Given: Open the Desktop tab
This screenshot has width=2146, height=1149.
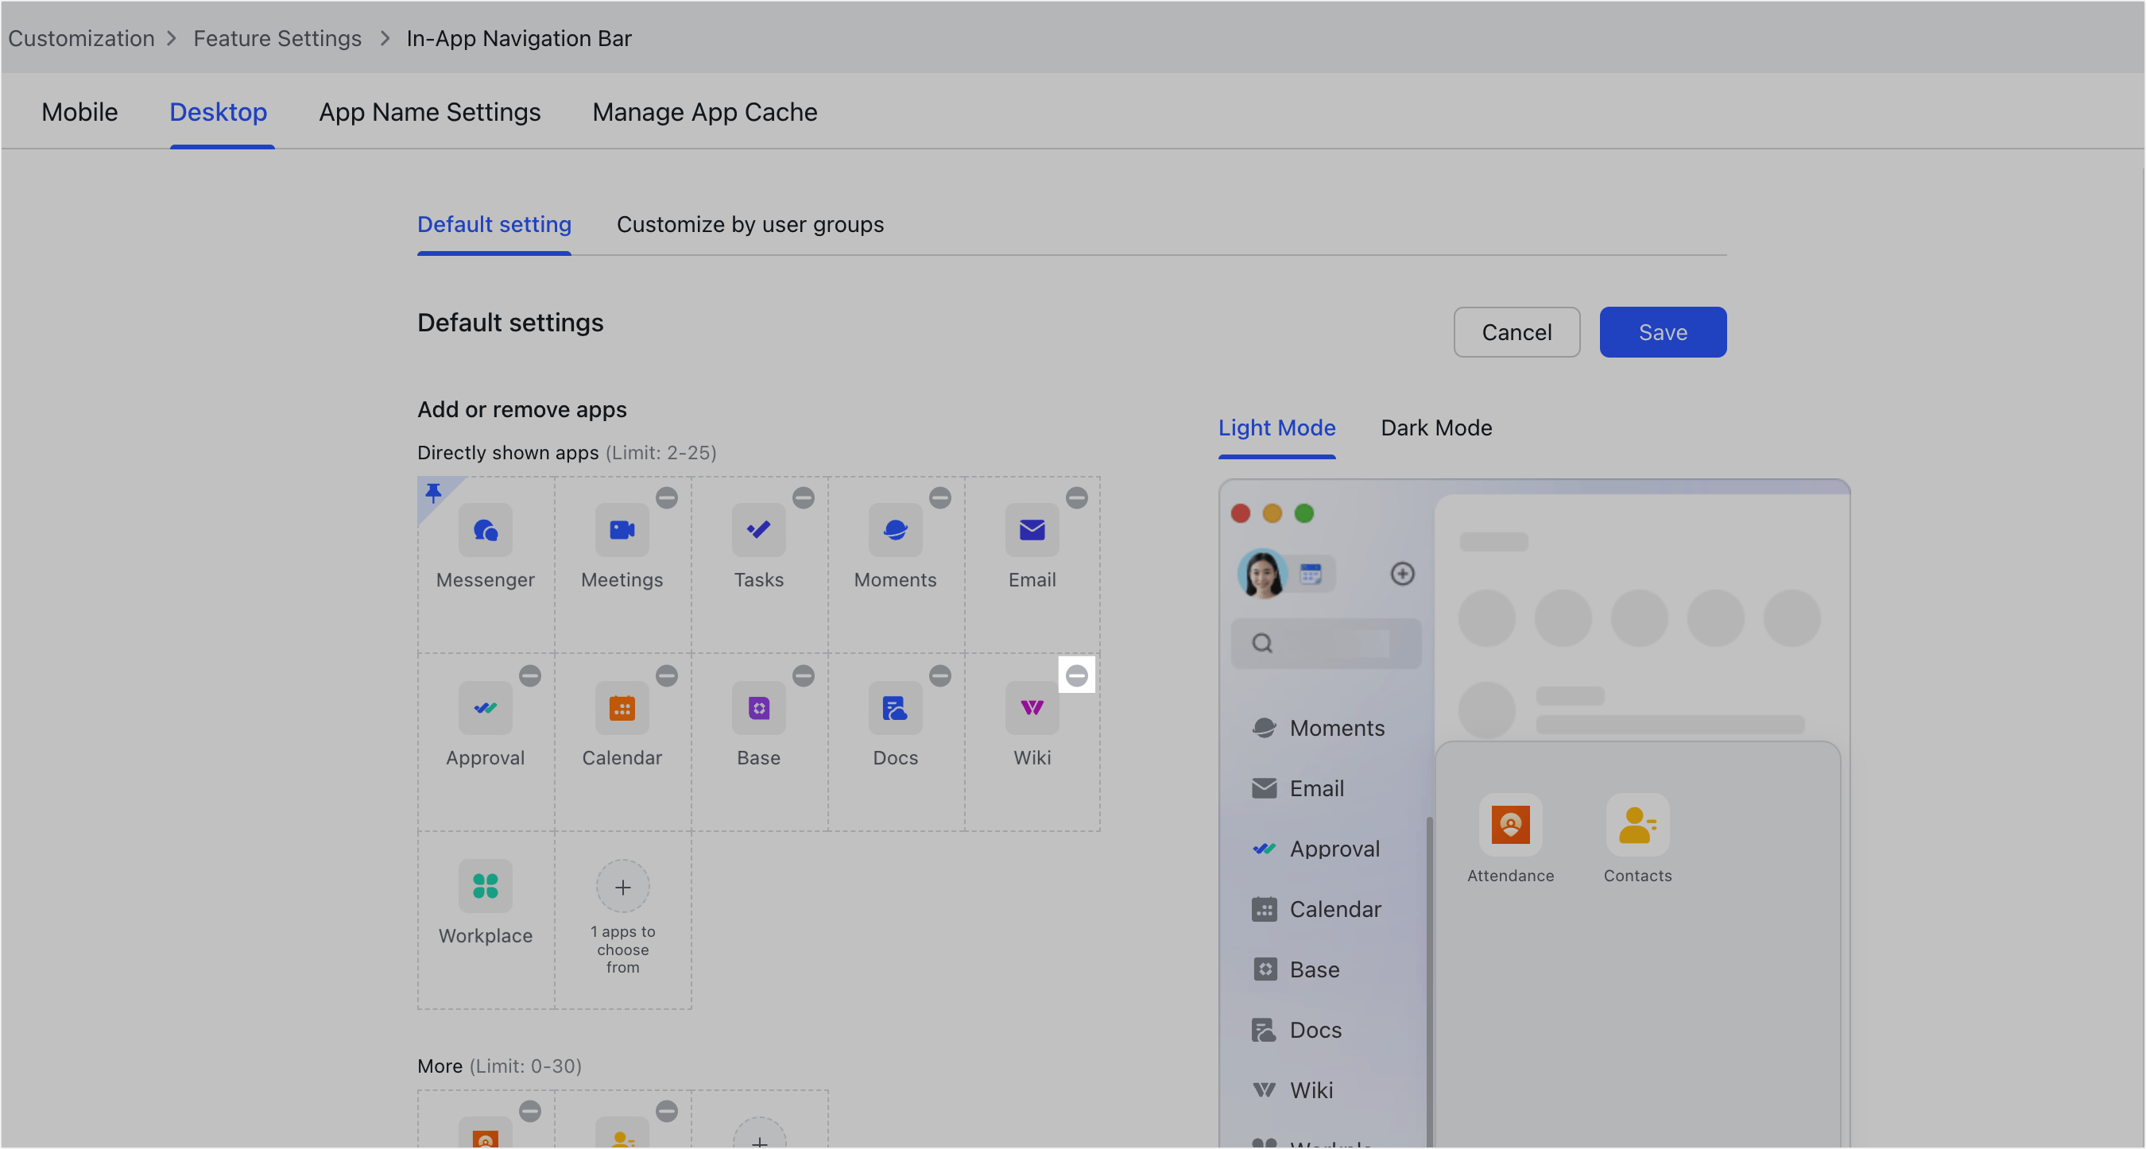Looking at the screenshot, I should point(219,111).
